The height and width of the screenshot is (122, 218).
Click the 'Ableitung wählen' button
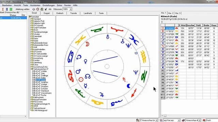pyautogui.click(x=22, y=9)
